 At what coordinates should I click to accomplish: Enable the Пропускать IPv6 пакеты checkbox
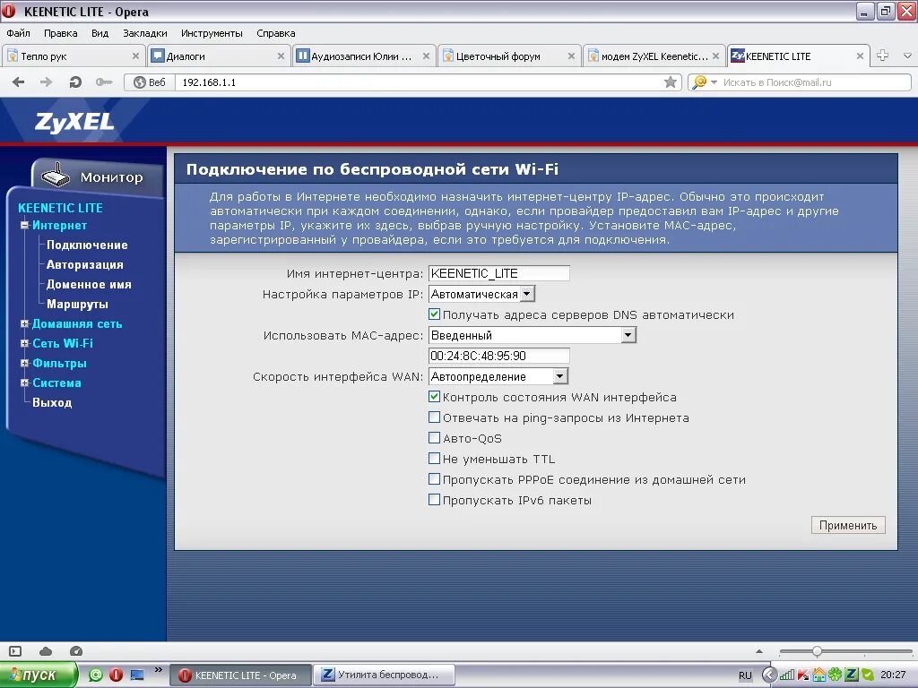coord(435,500)
